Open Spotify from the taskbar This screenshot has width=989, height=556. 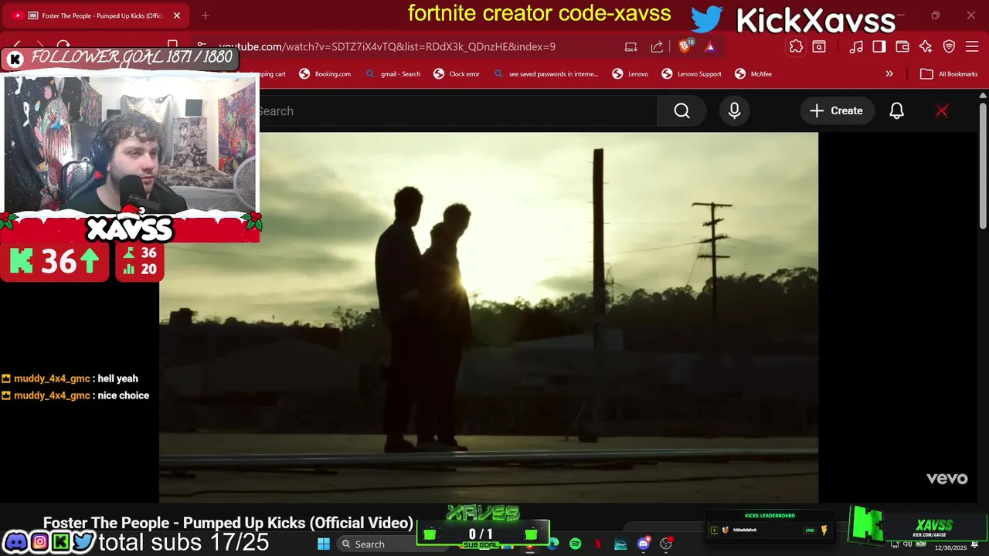click(576, 544)
